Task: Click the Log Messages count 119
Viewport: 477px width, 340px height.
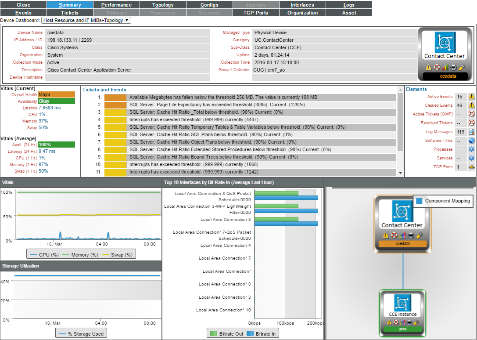Action: tap(461, 132)
